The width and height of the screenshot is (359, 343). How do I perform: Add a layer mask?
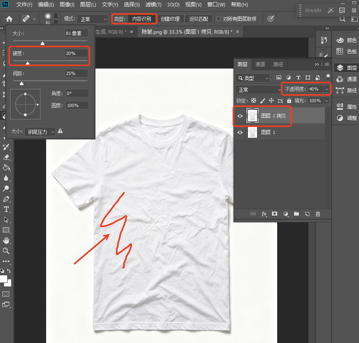pos(274,214)
